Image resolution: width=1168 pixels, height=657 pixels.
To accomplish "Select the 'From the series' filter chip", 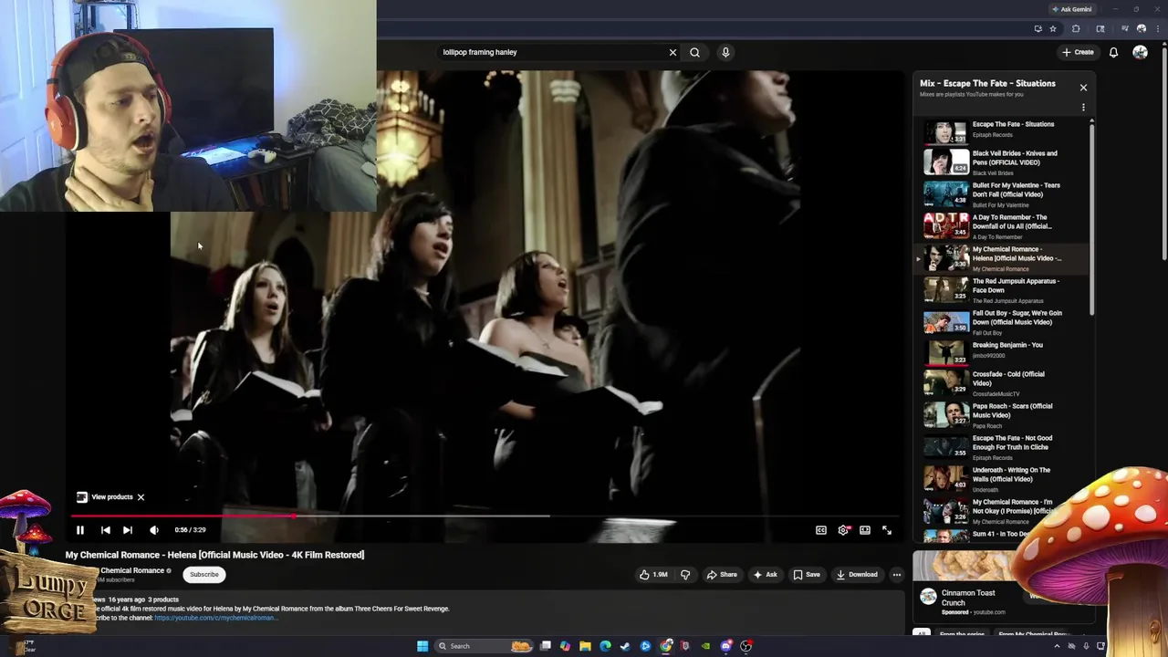I will pyautogui.click(x=961, y=633).
